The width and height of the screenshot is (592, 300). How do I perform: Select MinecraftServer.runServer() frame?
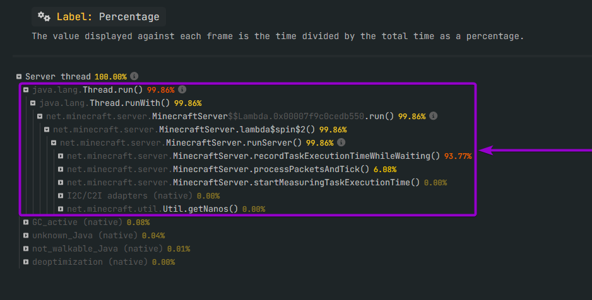pyautogui.click(x=181, y=143)
